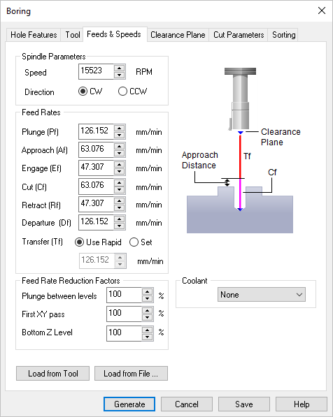Decrease Bottom Z Level percentage
Image resolution: width=333 pixels, height=417 pixels.
point(148,337)
